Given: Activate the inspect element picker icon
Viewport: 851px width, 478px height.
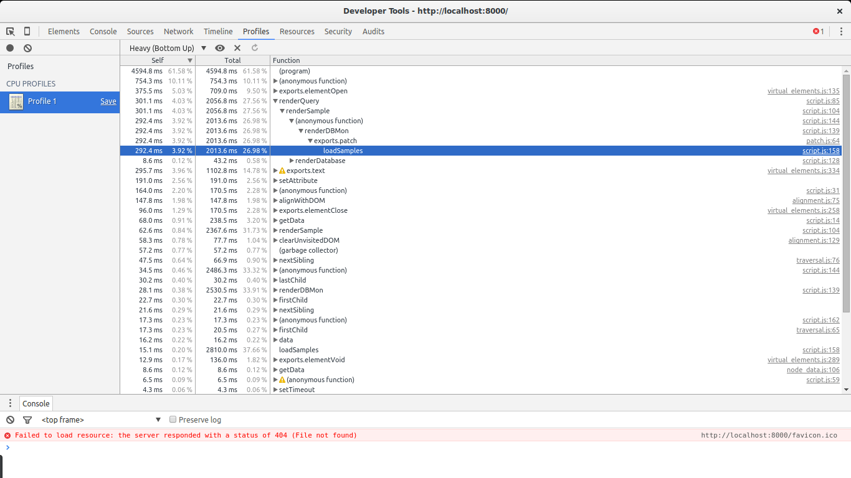Looking at the screenshot, I should 11,31.
